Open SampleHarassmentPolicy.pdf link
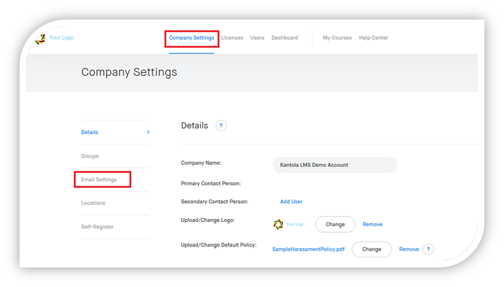Screen dimensions: 504x287 pos(308,249)
